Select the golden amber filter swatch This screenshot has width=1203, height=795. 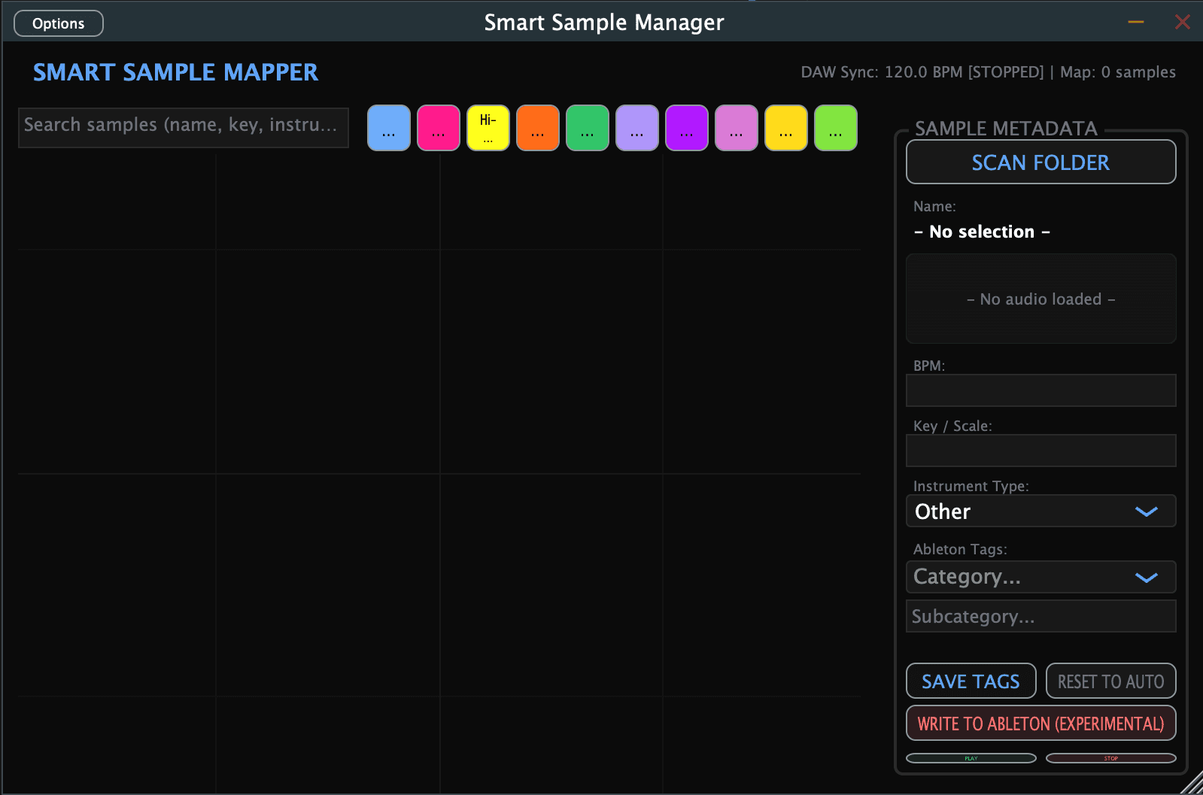786,128
